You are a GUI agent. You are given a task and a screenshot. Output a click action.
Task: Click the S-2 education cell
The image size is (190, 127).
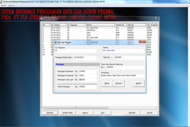point(117,30)
